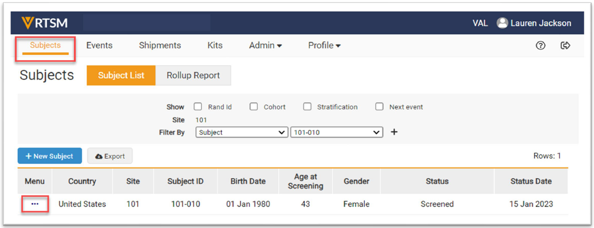Image resolution: width=594 pixels, height=228 pixels.
Task: Click the Status Date column header
Action: click(531, 181)
